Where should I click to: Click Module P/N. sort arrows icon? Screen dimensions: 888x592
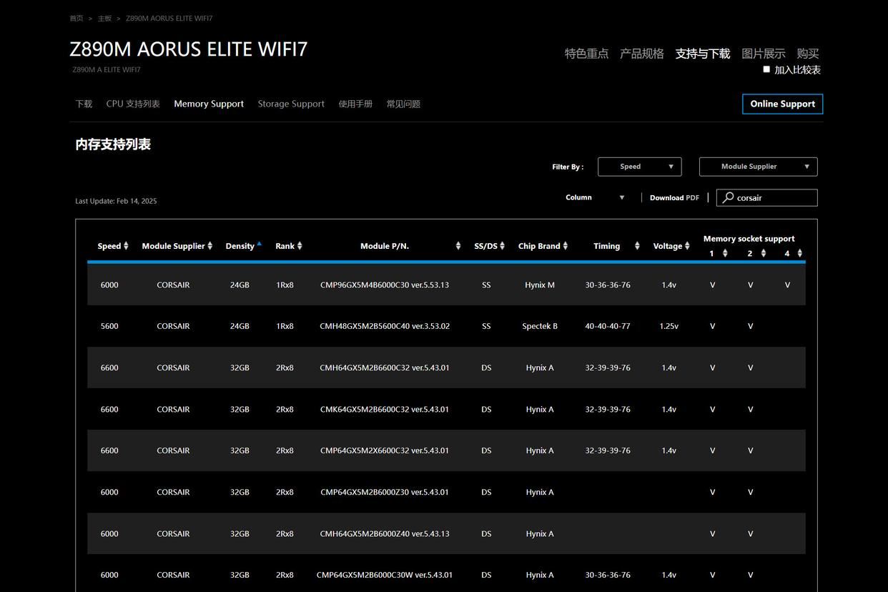[x=458, y=246]
